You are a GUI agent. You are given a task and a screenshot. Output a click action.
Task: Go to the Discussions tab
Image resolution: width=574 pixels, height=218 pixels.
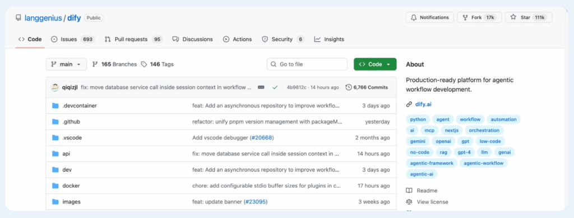click(x=193, y=39)
